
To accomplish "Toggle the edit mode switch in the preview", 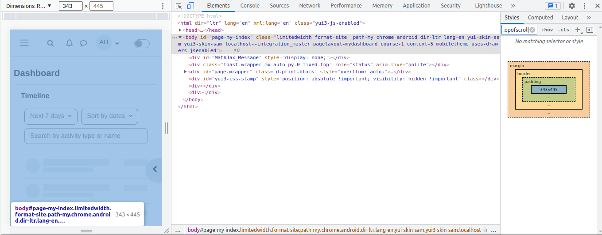I will (142, 43).
